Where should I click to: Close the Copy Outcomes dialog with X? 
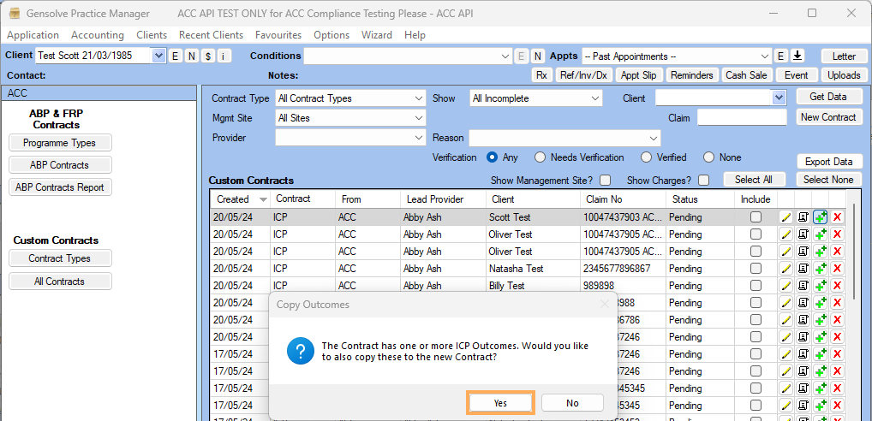point(605,305)
